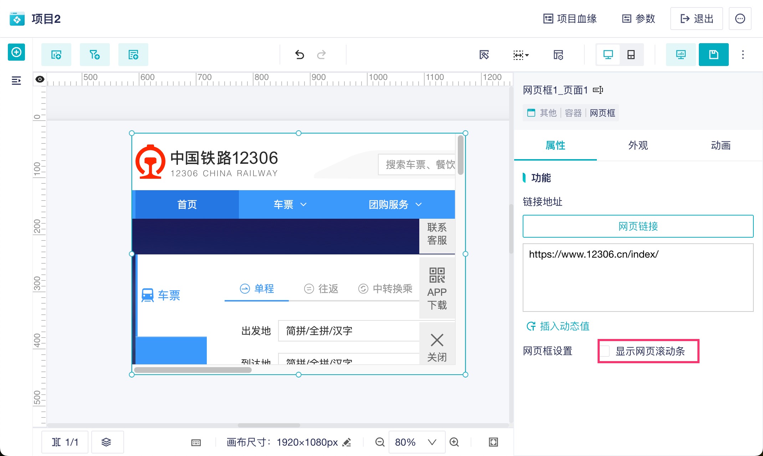The height and width of the screenshot is (456, 763).
Task: Switch to the 动画 tab
Action: 721,145
